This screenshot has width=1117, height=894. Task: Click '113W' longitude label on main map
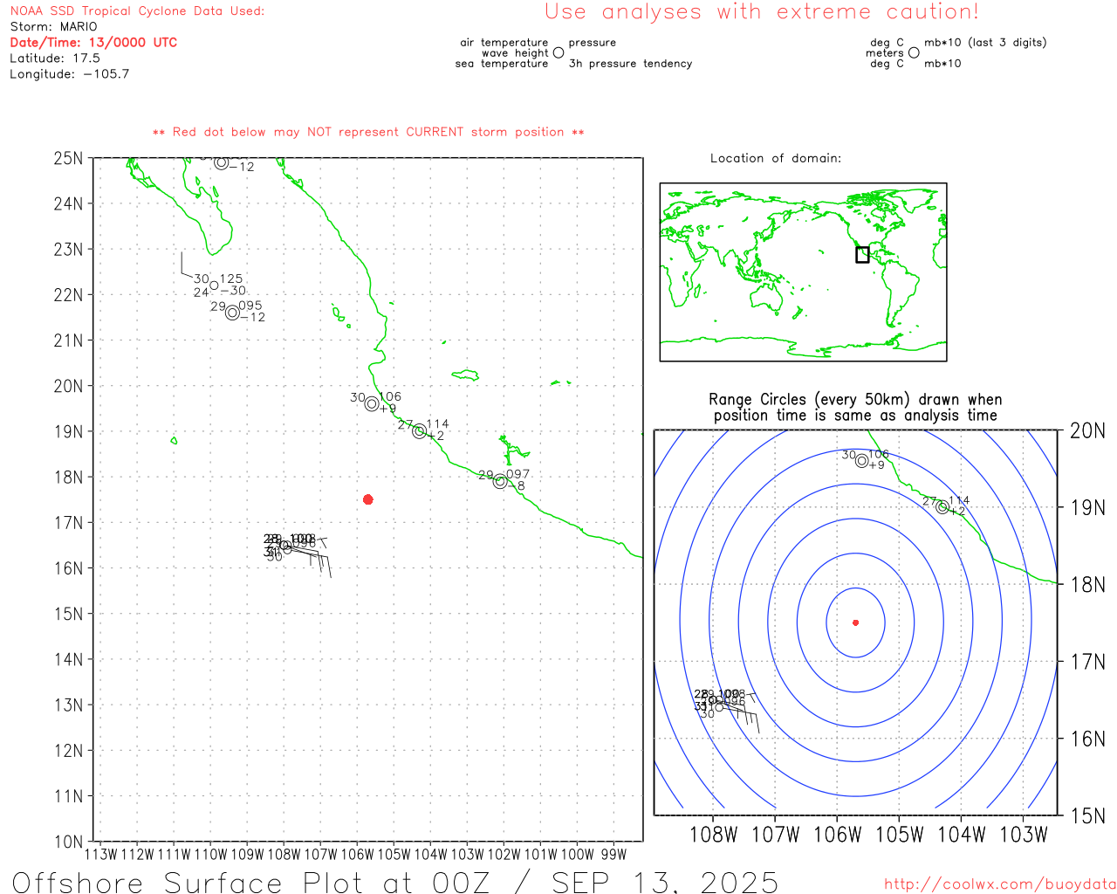click(x=100, y=855)
